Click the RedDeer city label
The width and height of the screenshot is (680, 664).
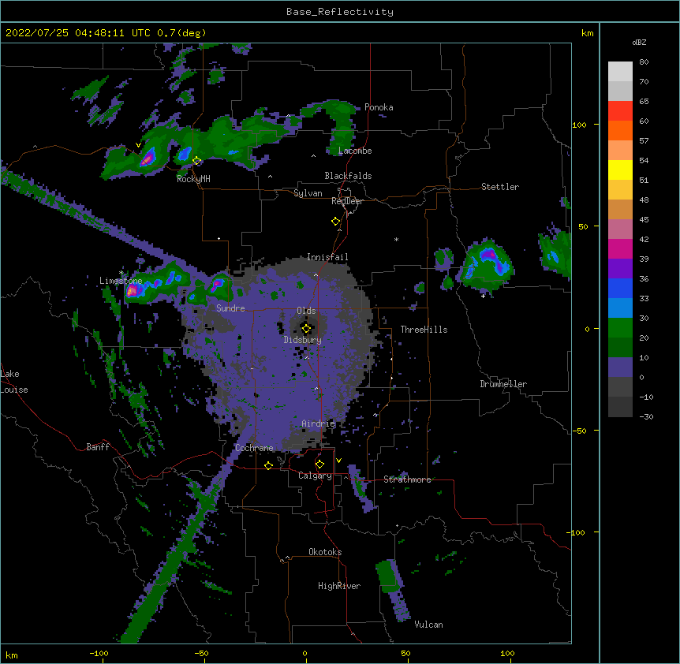pyautogui.click(x=347, y=201)
